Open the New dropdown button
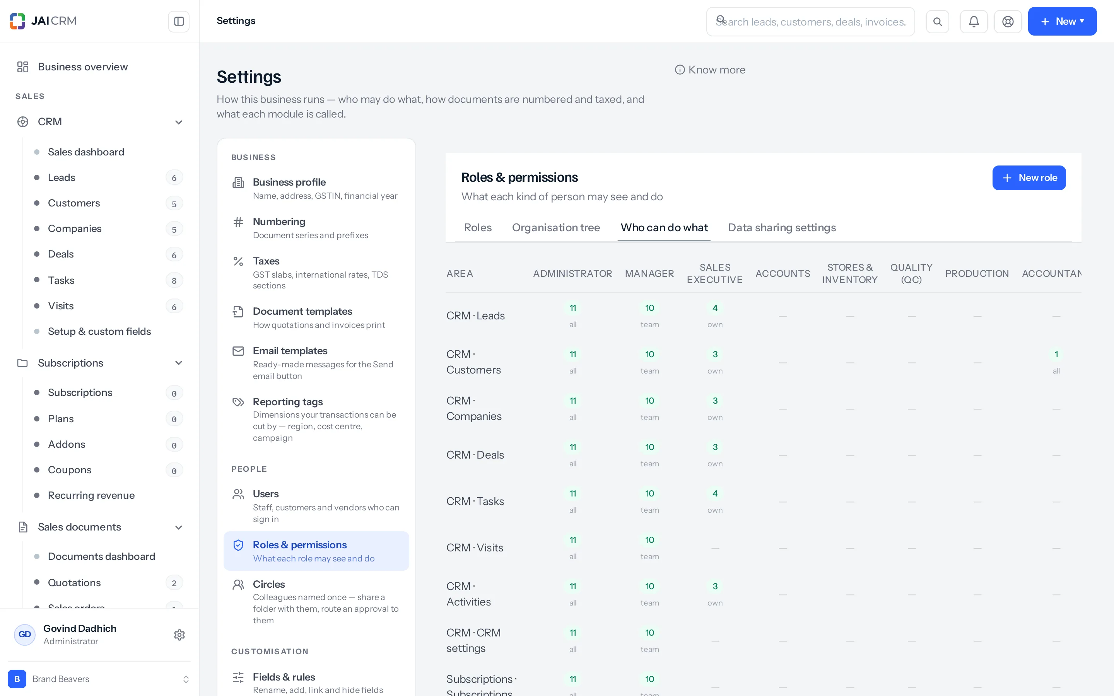Image resolution: width=1114 pixels, height=696 pixels. pos(1062,21)
